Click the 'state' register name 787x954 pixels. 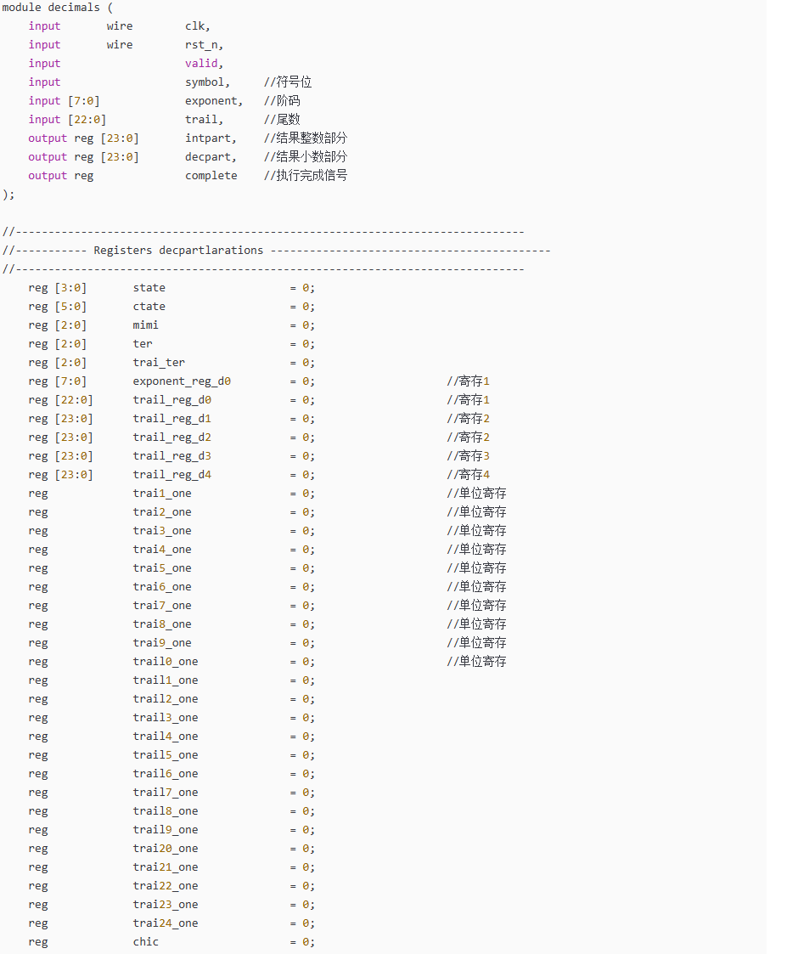(x=149, y=288)
